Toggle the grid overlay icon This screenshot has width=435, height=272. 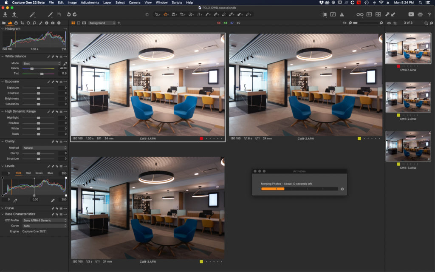(x=369, y=14)
